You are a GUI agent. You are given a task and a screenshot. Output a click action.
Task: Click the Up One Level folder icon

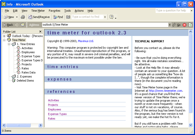click(23, 25)
